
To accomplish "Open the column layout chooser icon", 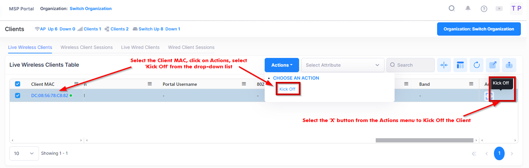I will [x=460, y=65].
